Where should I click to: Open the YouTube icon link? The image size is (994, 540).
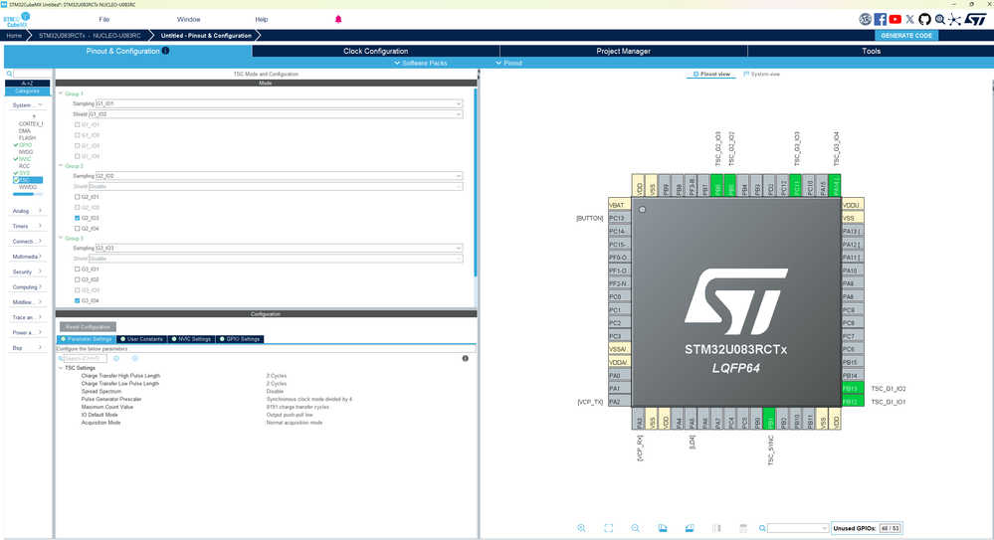tap(895, 20)
